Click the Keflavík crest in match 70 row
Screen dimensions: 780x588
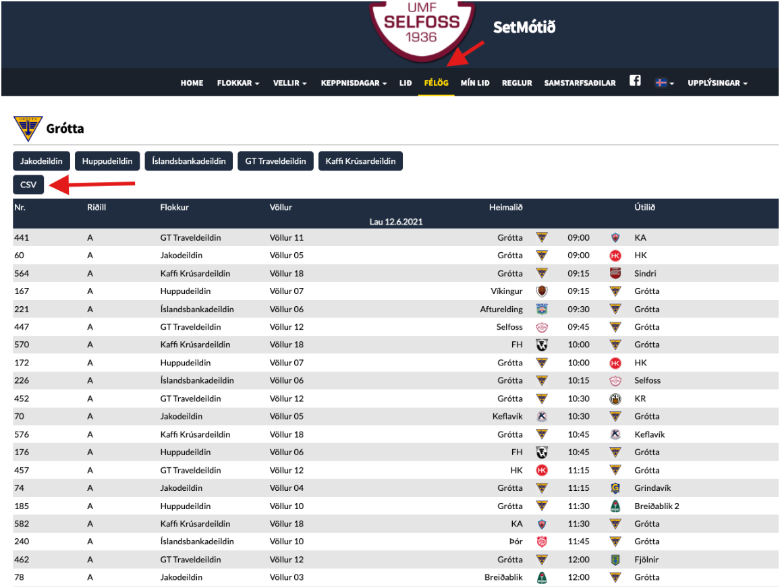point(542,417)
